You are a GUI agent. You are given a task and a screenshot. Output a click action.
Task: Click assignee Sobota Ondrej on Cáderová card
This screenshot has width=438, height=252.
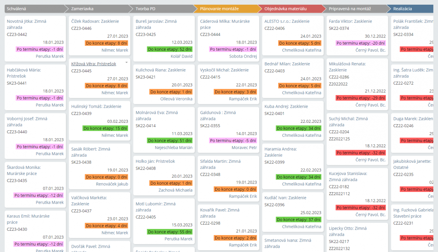243,57
